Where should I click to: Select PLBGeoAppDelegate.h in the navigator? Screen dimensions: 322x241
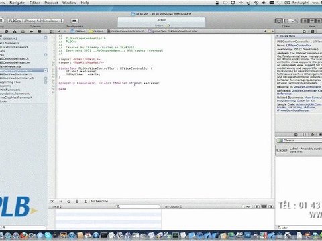pos(14,58)
